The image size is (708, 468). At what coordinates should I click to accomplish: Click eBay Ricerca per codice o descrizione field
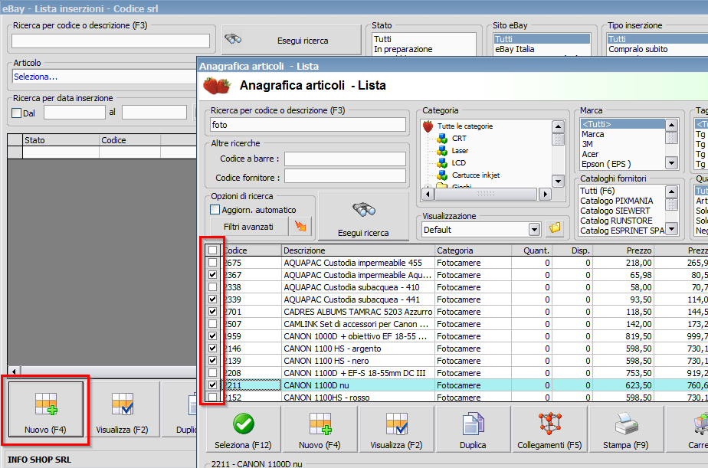pyautogui.click(x=110, y=41)
